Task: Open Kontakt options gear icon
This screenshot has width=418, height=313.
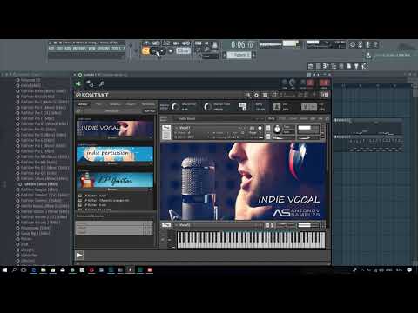Action: (x=256, y=95)
